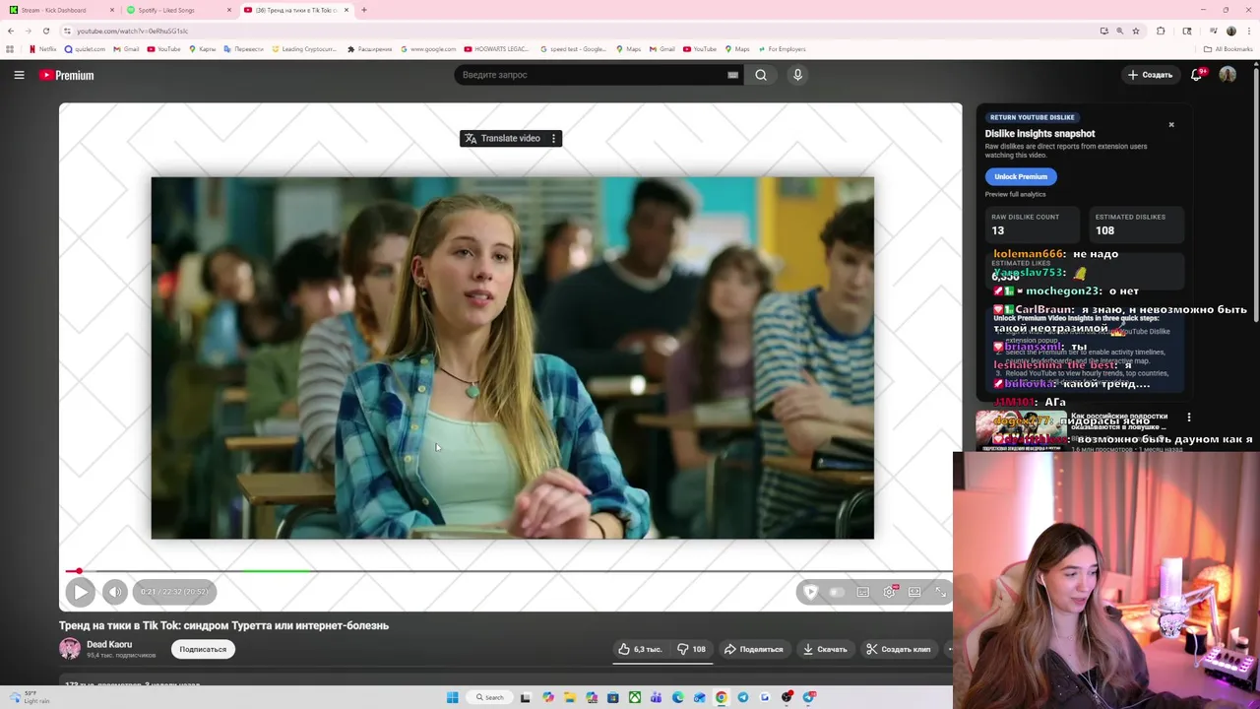The image size is (1260, 709).
Task: Mute the video volume
Action: coord(114,592)
